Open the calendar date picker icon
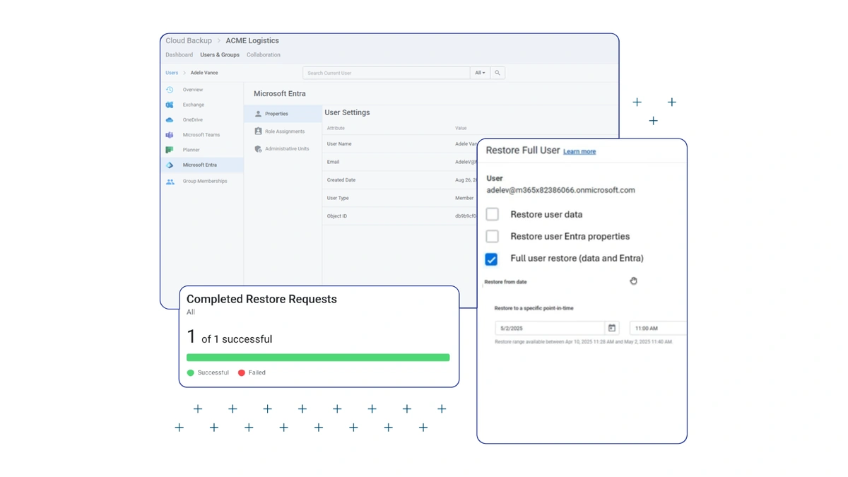Screen dimensions: 848x477 [x=612, y=329]
